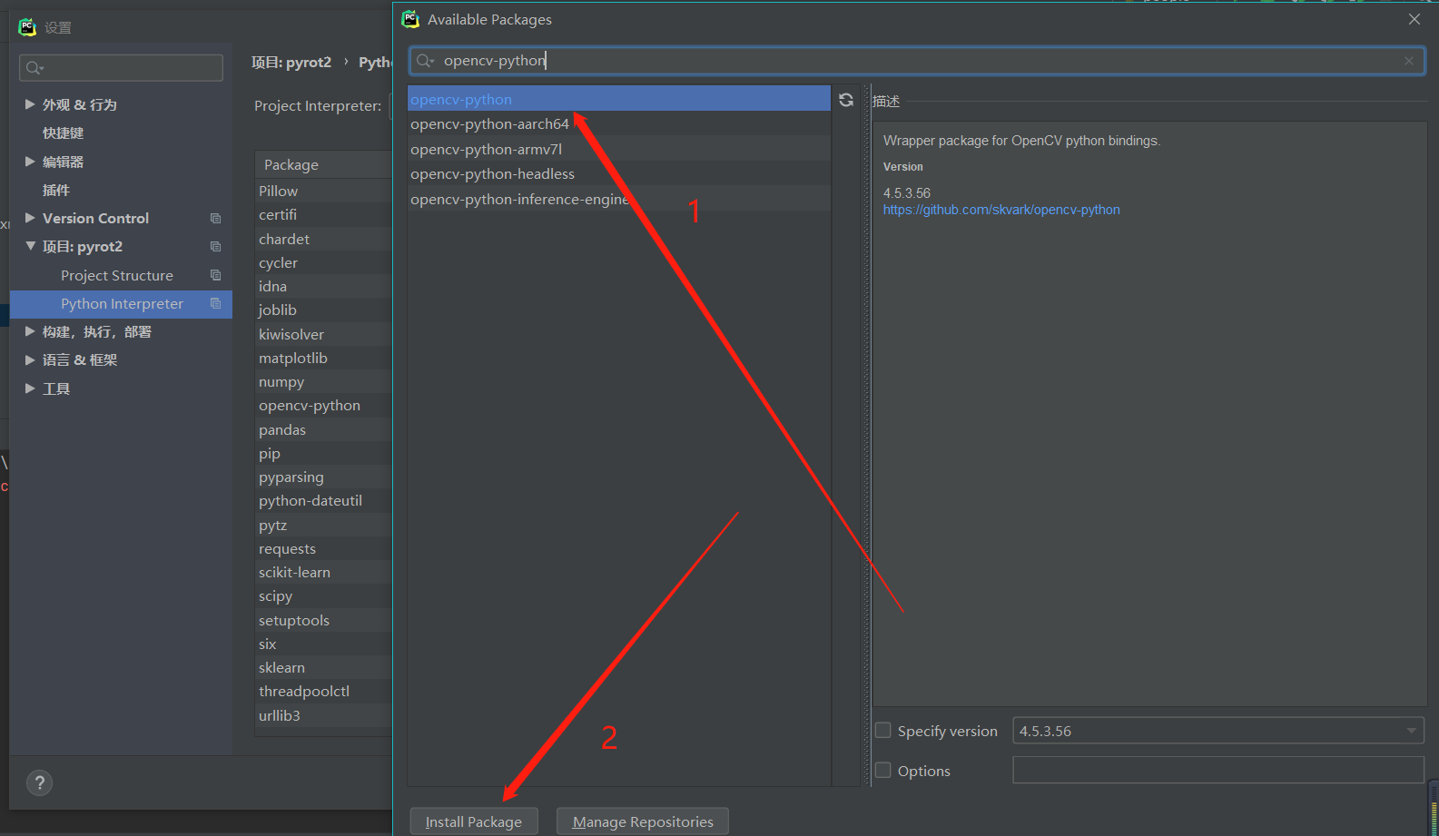The width and height of the screenshot is (1439, 836).
Task: Select joblib in installed packages
Action: pos(323,310)
